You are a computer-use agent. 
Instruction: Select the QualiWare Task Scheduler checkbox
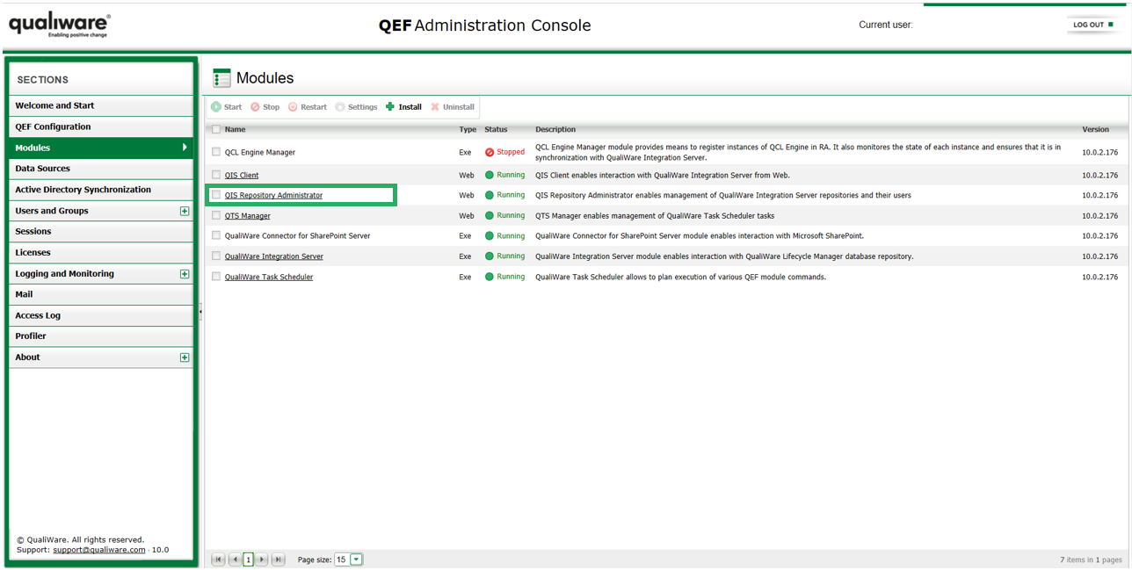(x=216, y=276)
